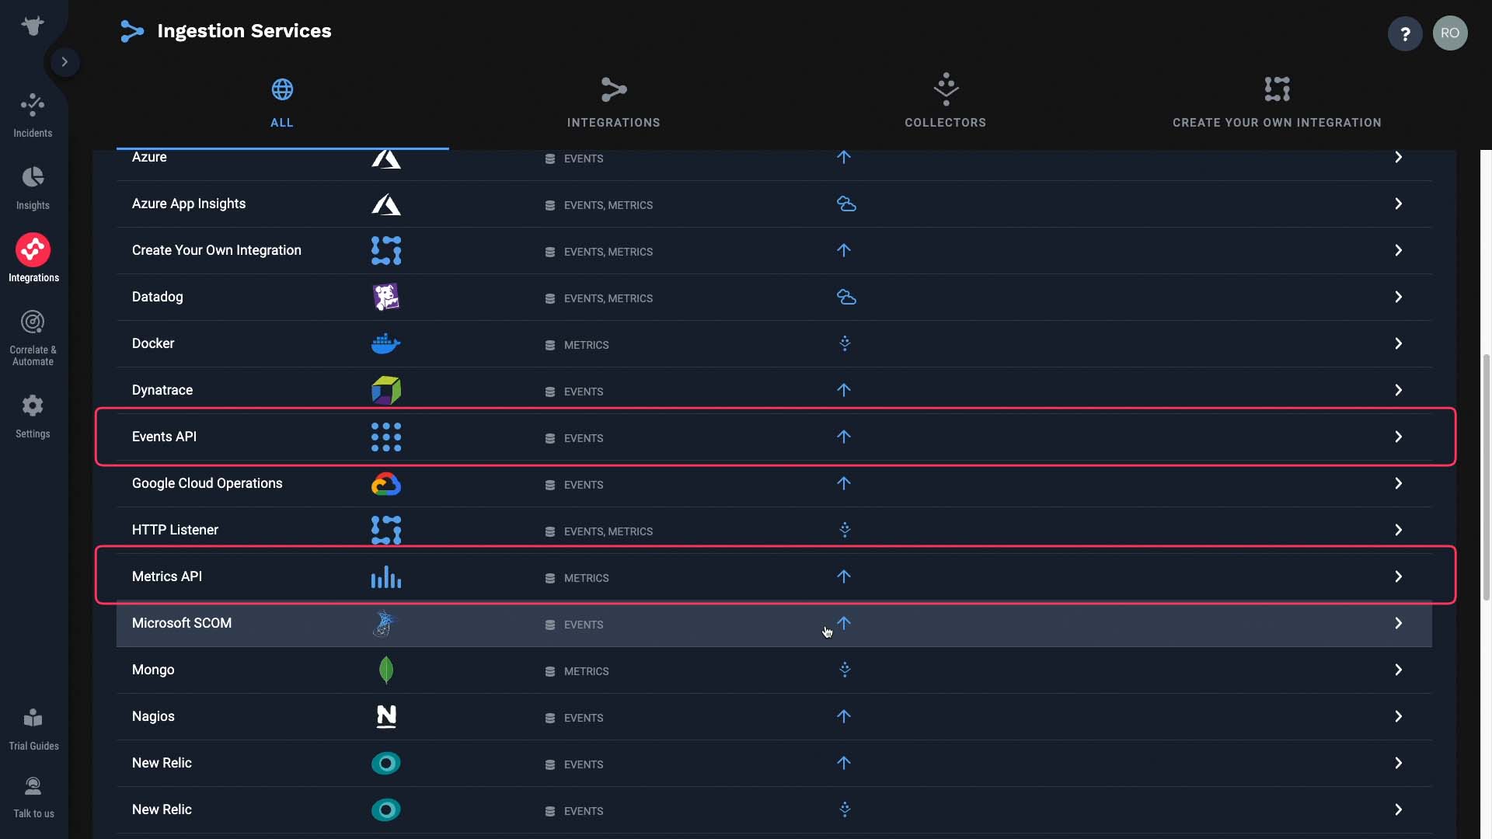Expand the Nagios row chevron

point(1398,716)
